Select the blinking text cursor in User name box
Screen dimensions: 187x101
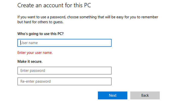point(20,43)
